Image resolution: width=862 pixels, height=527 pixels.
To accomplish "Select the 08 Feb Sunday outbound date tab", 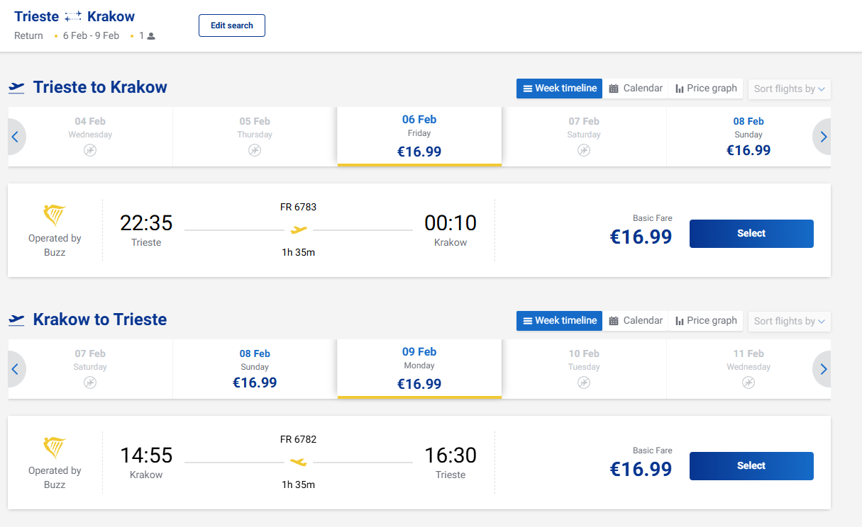I will 748,137.
